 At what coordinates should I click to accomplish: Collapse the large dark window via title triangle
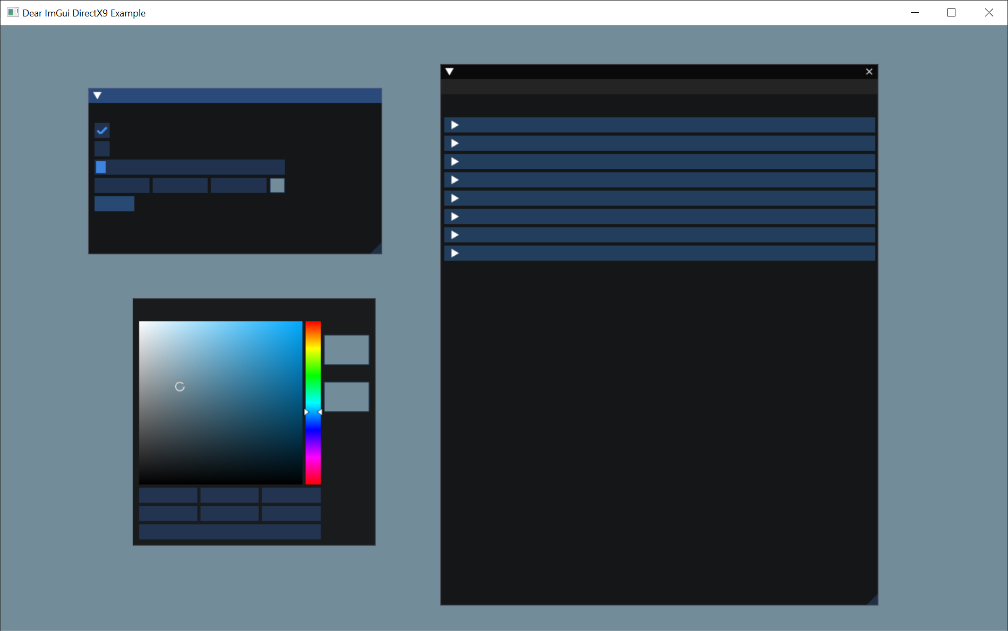click(x=450, y=72)
